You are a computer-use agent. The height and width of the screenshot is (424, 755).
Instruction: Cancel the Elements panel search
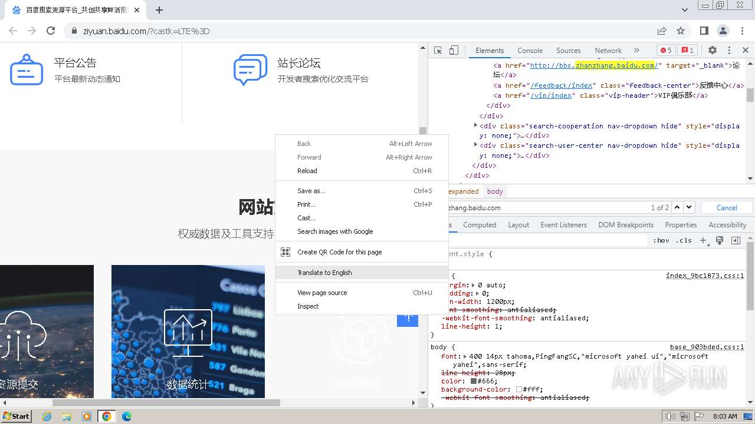coord(727,207)
